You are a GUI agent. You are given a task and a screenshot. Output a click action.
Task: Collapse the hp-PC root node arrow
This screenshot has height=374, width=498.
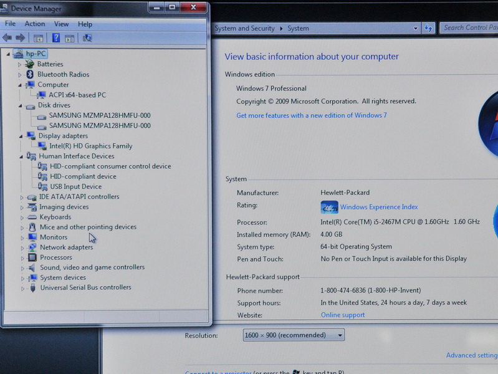8,54
